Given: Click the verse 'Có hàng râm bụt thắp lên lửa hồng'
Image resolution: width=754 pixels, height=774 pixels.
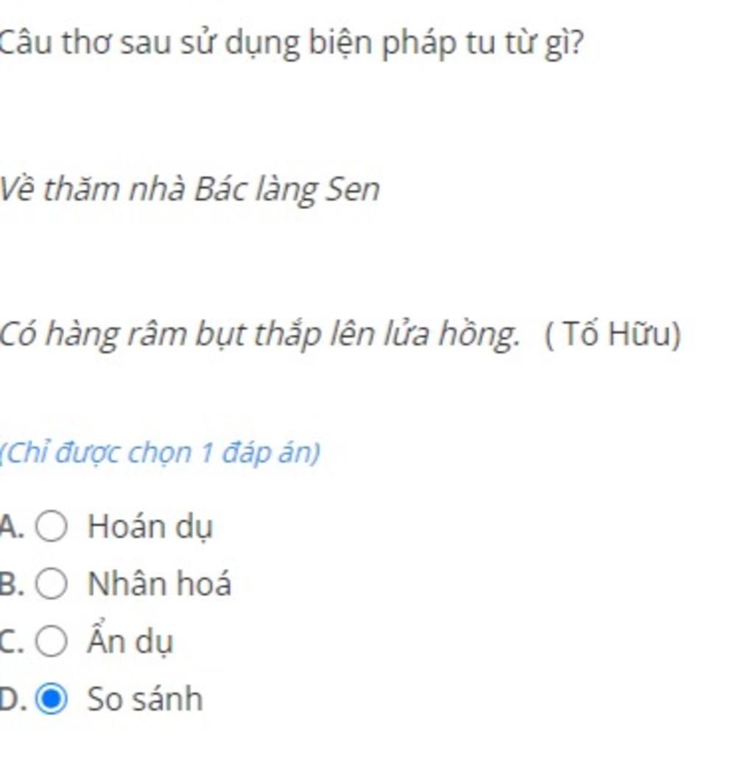Looking at the screenshot, I should [x=260, y=335].
